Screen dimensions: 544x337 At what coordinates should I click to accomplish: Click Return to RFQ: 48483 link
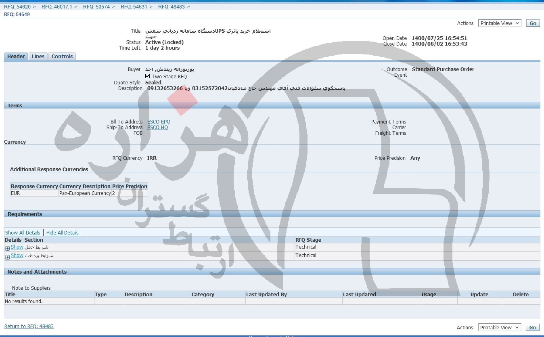tap(29, 327)
